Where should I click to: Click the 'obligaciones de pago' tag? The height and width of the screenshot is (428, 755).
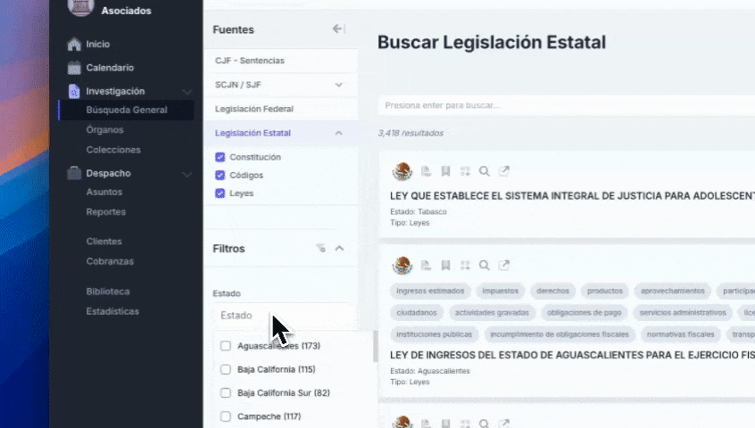584,313
